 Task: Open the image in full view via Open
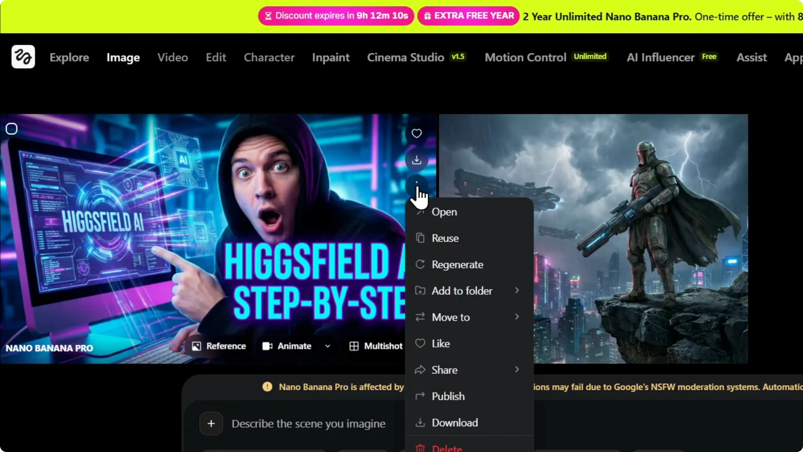point(445,212)
